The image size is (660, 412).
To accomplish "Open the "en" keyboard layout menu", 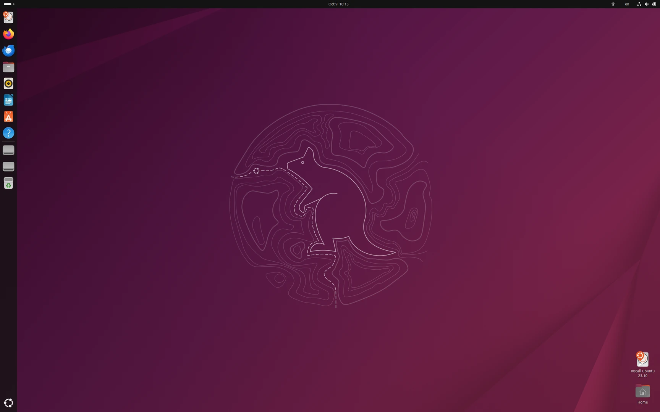I will (x=626, y=4).
